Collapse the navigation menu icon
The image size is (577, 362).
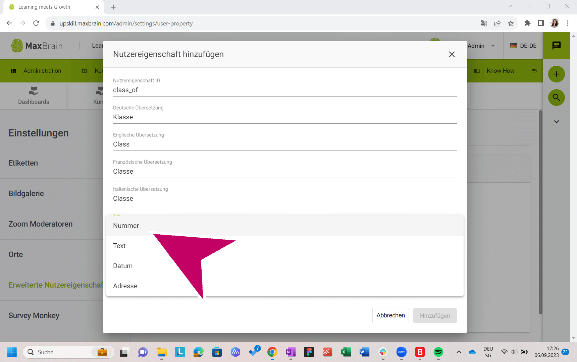[x=535, y=71]
